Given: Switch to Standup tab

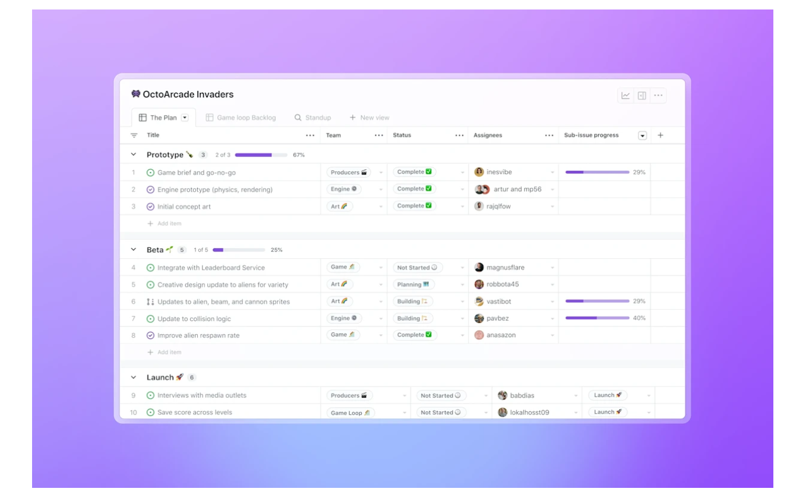Looking at the screenshot, I should 312,118.
